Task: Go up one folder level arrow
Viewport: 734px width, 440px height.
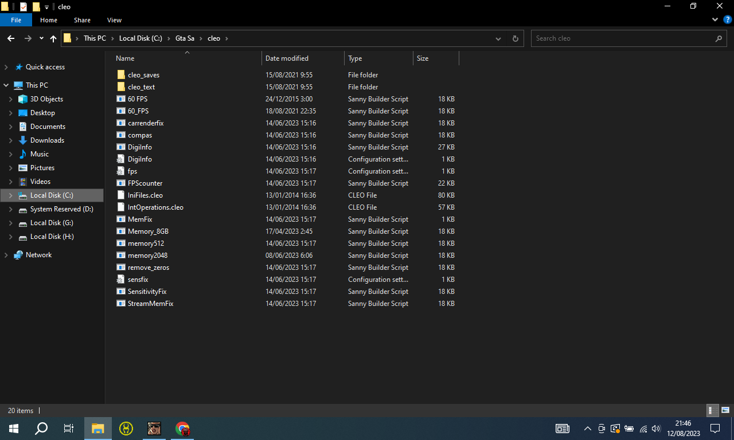Action: click(53, 38)
